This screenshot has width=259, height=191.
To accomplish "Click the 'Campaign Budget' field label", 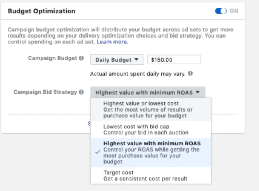I will [52, 59].
